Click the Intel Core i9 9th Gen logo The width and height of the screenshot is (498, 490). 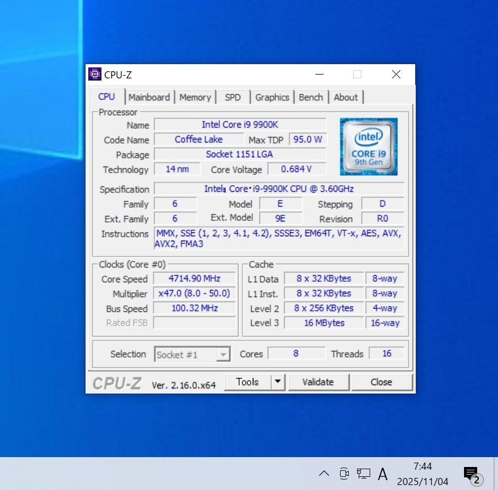368,146
